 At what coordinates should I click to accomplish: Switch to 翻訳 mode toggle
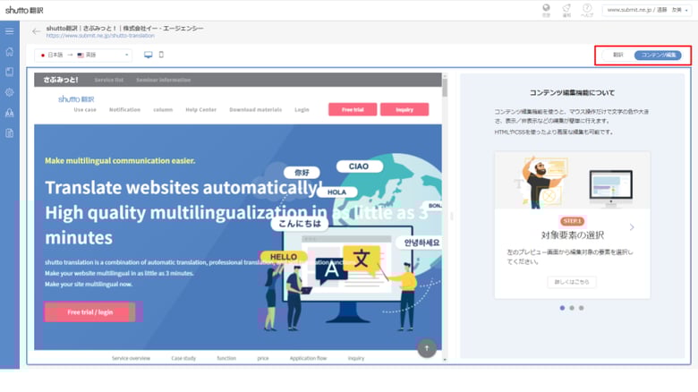point(617,55)
